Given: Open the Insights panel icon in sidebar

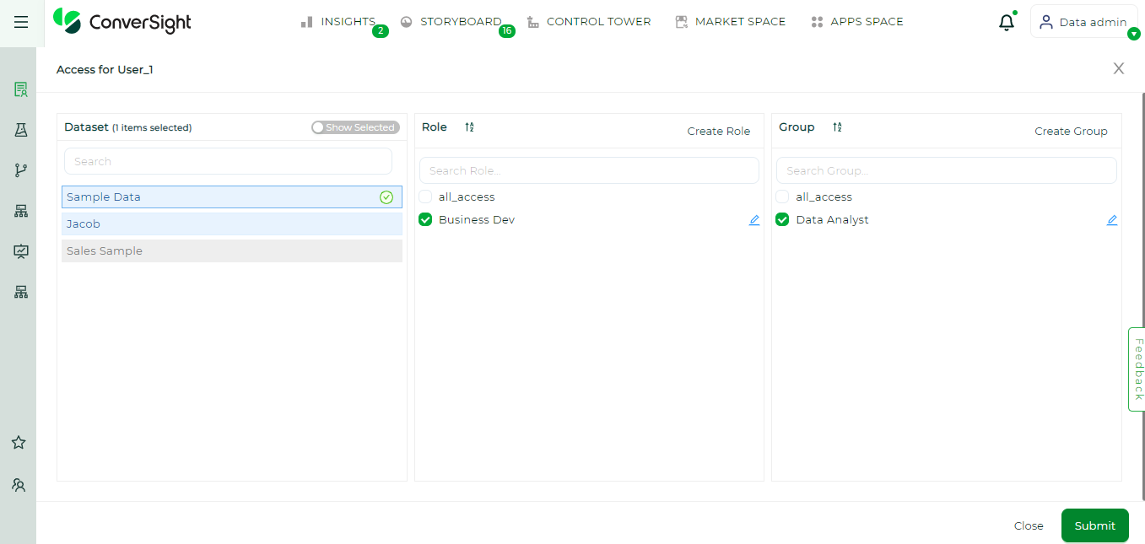Looking at the screenshot, I should 20,89.
